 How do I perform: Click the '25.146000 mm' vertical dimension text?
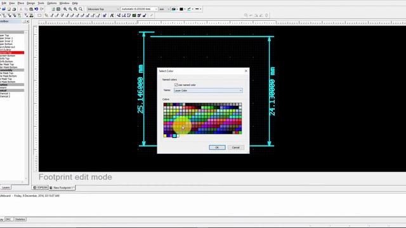[x=140, y=89]
